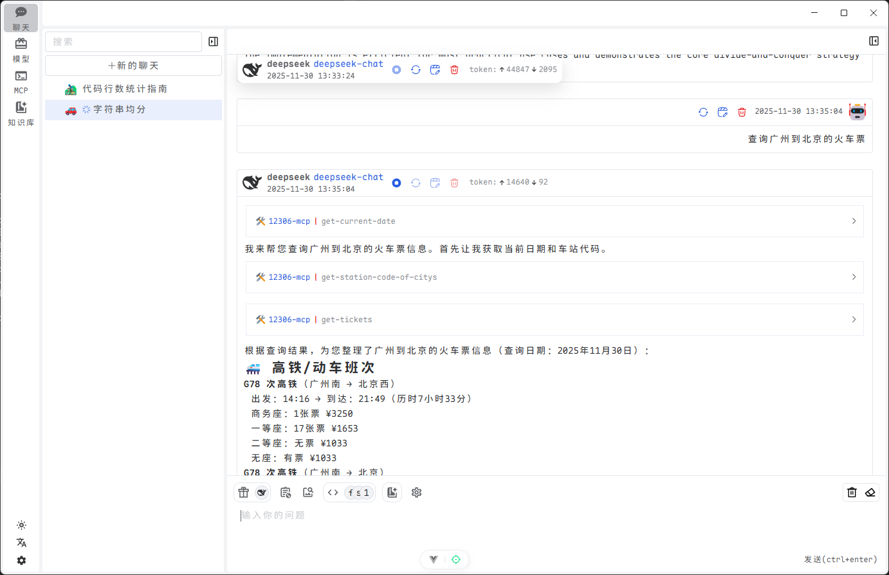
Task: Click the 一等座: 17张票 ¥1653 line
Action: (305, 428)
